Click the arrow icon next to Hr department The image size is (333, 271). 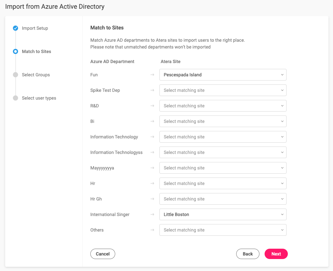[x=152, y=183]
